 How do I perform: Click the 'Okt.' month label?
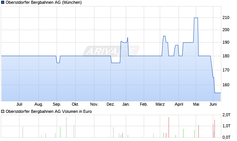click(75, 104)
